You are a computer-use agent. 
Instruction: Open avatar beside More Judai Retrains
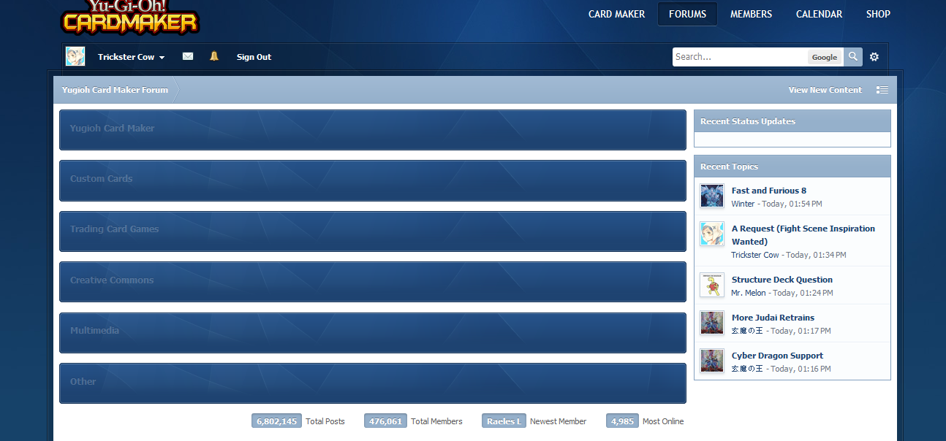[712, 323]
